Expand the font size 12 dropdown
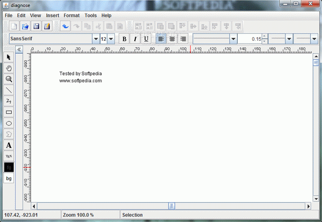Image resolution: width=322 pixels, height=222 pixels. [x=112, y=39]
